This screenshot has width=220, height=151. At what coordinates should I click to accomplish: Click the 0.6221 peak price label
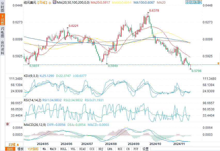pos(73,26)
